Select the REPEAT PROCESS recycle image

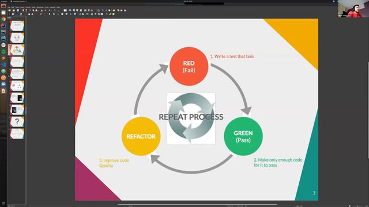click(x=191, y=118)
